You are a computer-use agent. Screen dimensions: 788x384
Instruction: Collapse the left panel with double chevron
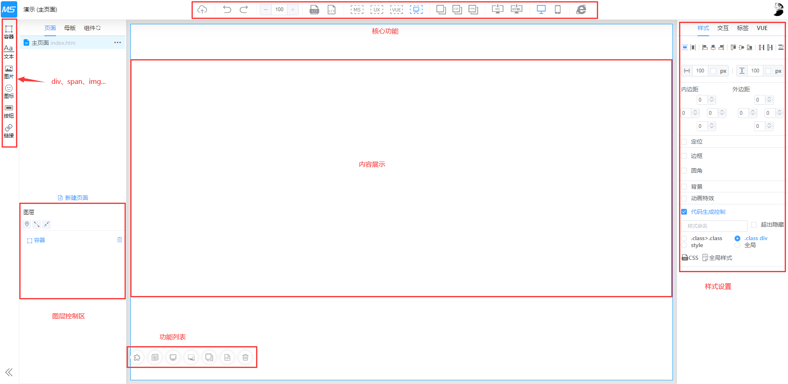9,372
